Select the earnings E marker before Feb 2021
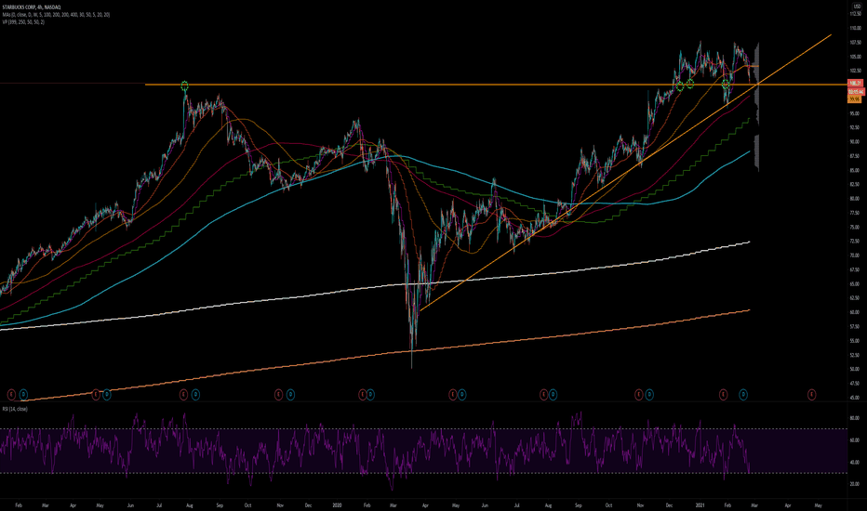867x511 pixels. (723, 394)
